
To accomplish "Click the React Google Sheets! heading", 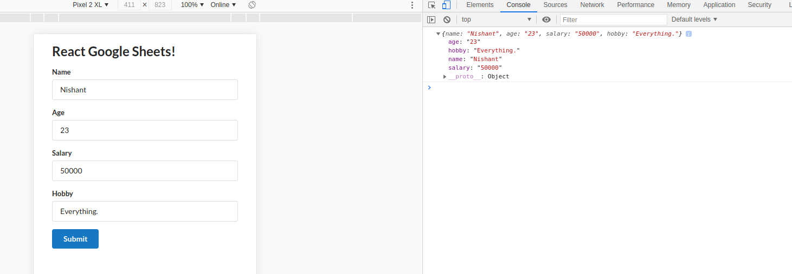I will (114, 52).
